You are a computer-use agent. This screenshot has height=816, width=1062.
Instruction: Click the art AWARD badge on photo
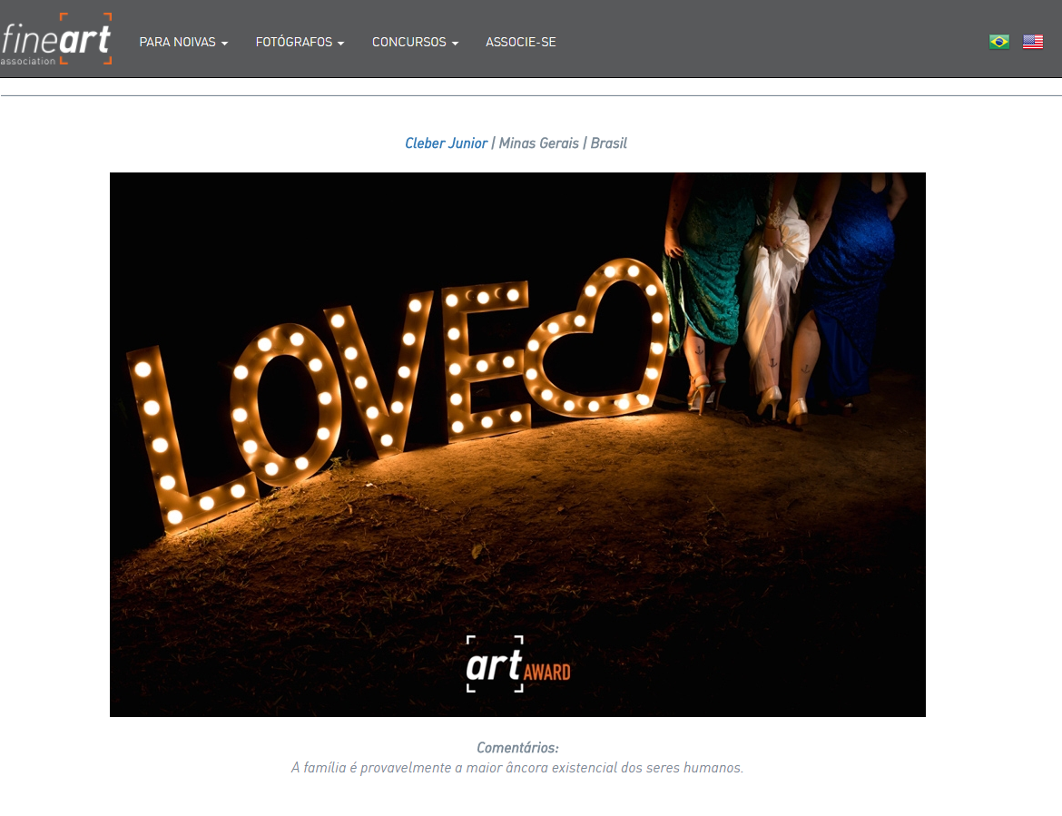[x=518, y=665]
